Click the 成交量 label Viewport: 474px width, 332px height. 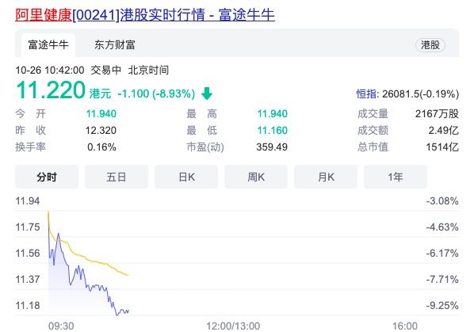pyautogui.click(x=373, y=114)
